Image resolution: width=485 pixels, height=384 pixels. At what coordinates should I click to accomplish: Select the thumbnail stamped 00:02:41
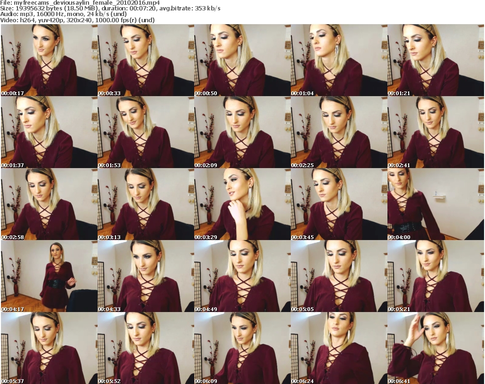[436, 132]
